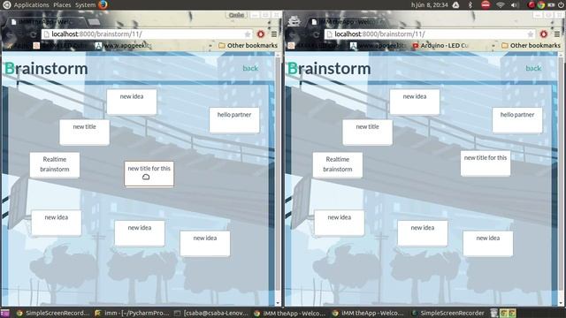Click the star bookmark icon in left browser
The width and height of the screenshot is (566, 318).
click(248, 34)
